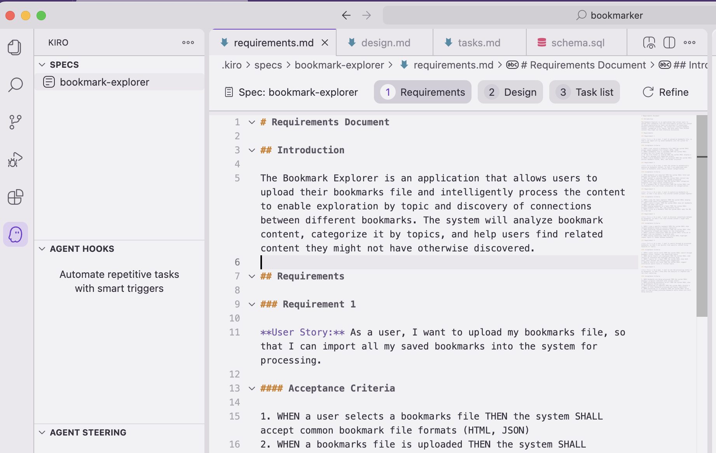The width and height of the screenshot is (716, 453).
Task: Select the Design step button
Action: click(x=510, y=92)
